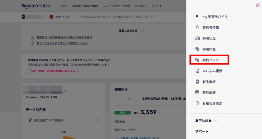
Task: Open スマートフォン・その他 navigation item
Action: (x=116, y=6)
